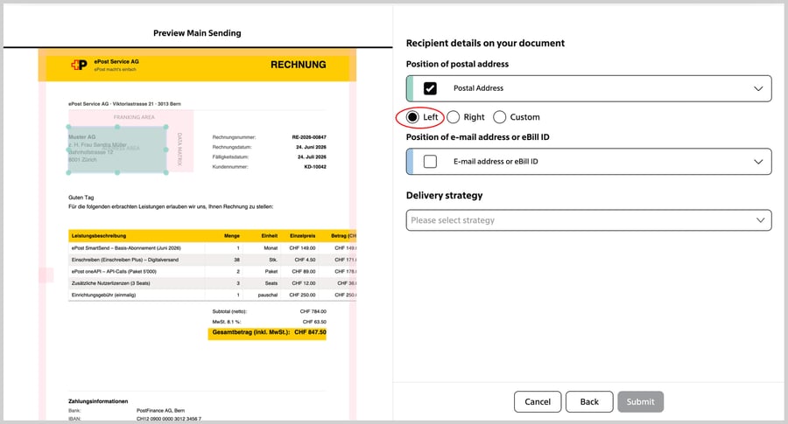Viewport: 788px width, 424px height.
Task: Click the greyed Submit button
Action: tap(640, 402)
